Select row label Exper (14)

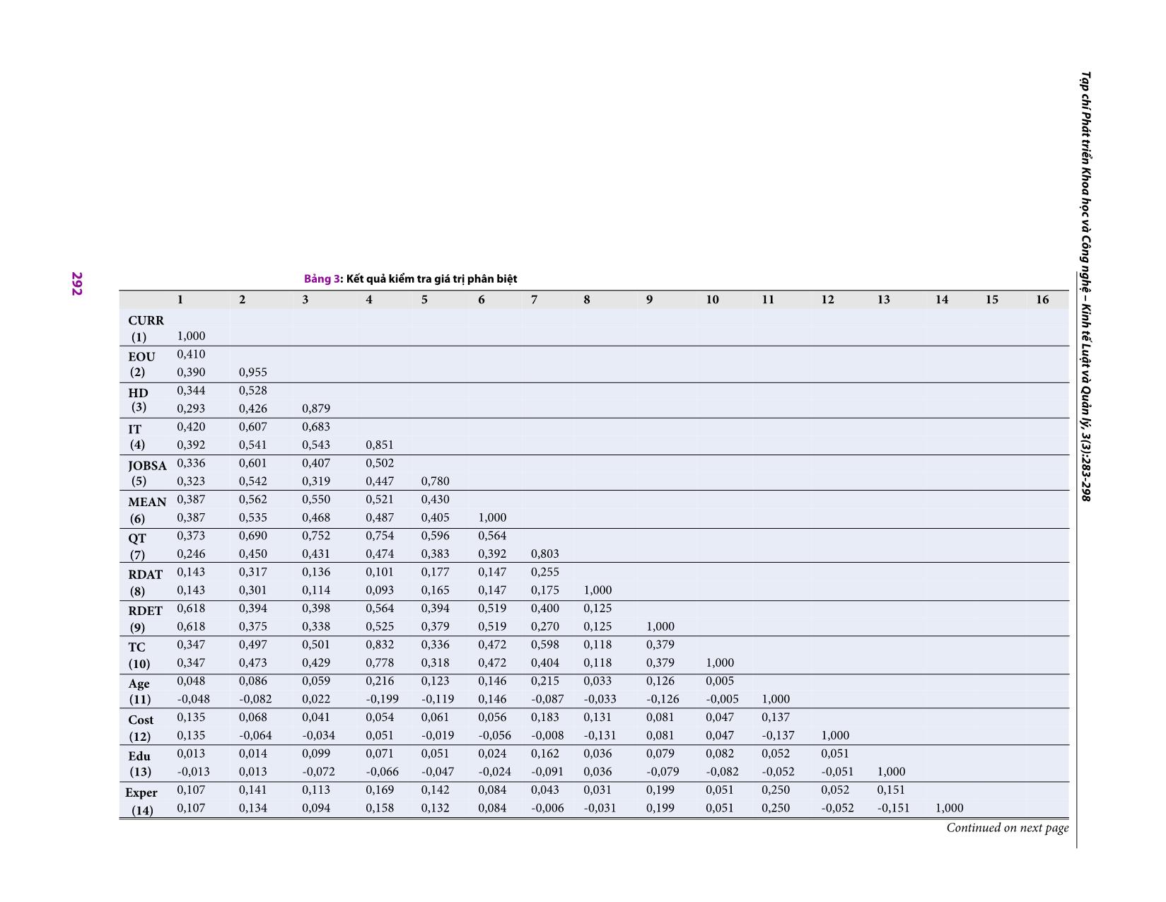(141, 801)
